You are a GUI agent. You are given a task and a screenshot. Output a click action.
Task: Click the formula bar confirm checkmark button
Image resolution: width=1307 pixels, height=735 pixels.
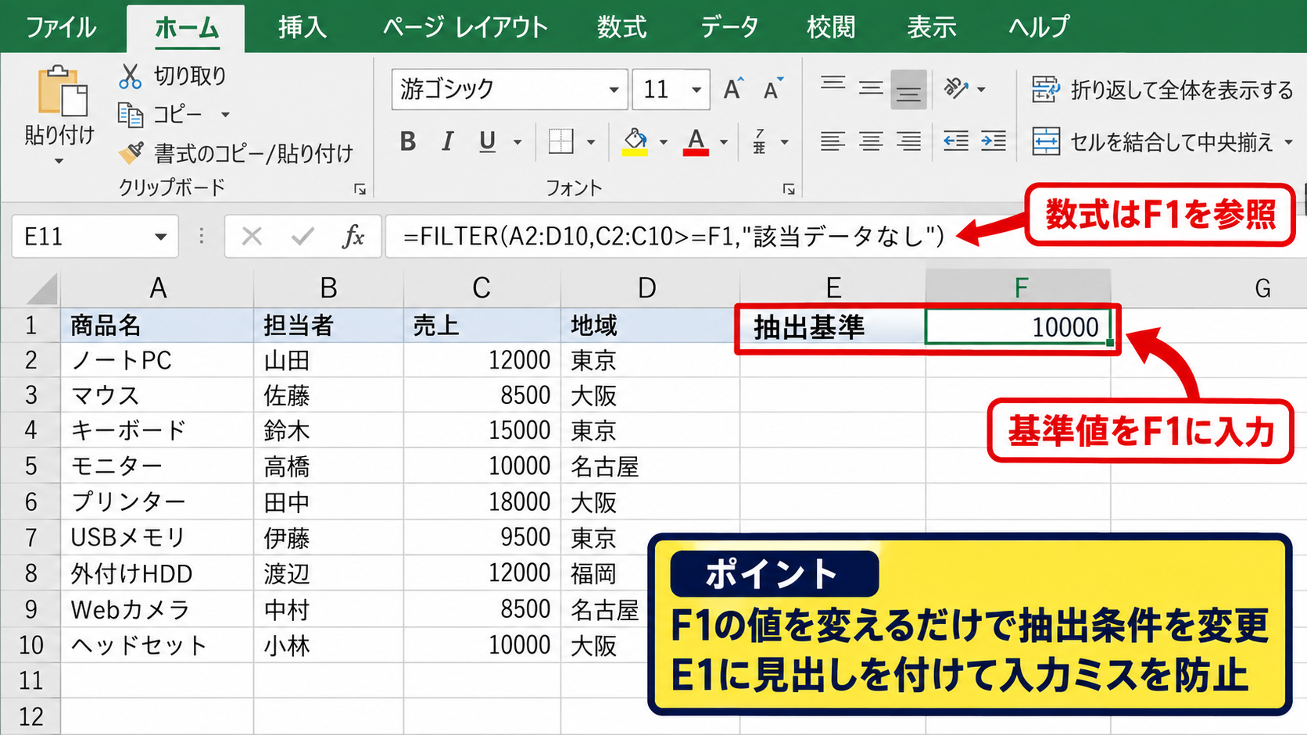tap(303, 236)
